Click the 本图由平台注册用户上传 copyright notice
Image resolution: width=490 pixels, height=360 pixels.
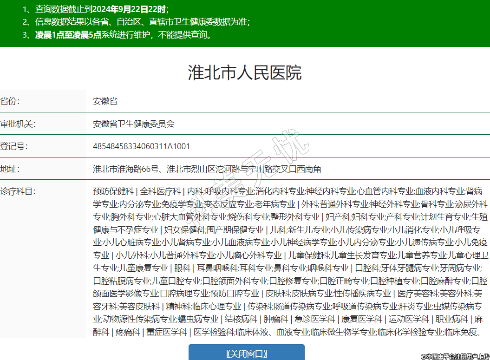455,356
